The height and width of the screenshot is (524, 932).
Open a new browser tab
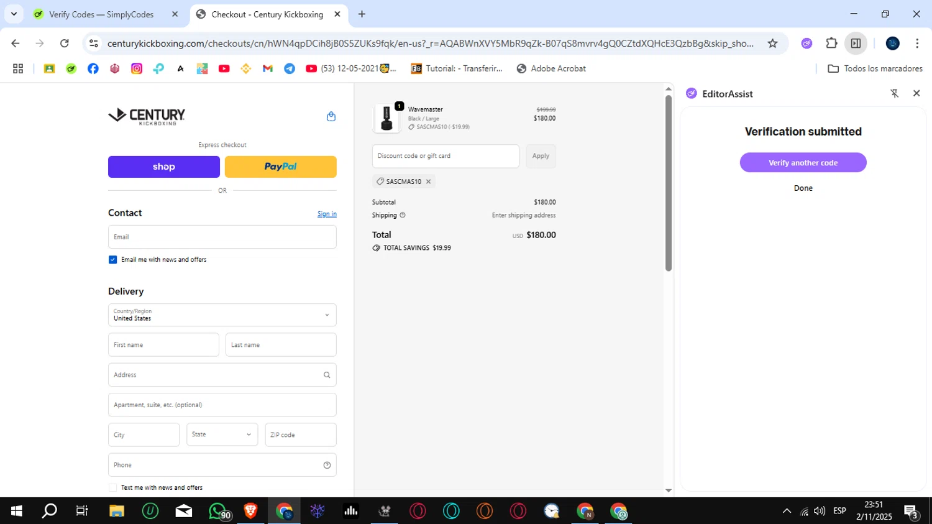362,14
